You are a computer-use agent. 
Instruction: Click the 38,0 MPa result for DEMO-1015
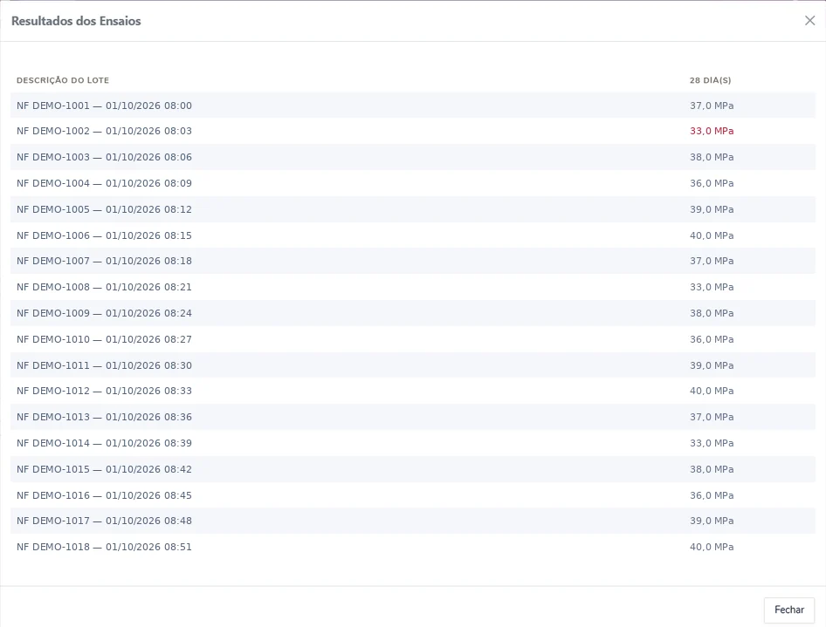coord(712,469)
